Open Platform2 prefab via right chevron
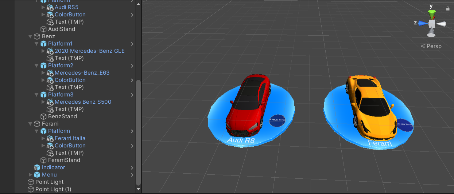454x194 pixels. click(x=132, y=66)
